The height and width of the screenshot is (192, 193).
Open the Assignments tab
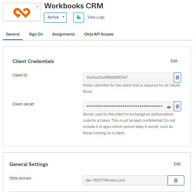click(x=63, y=34)
